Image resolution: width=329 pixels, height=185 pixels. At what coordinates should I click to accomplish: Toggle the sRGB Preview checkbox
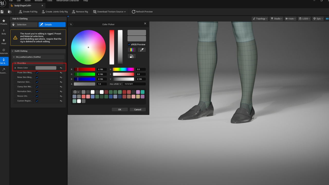pyautogui.click(x=129, y=44)
